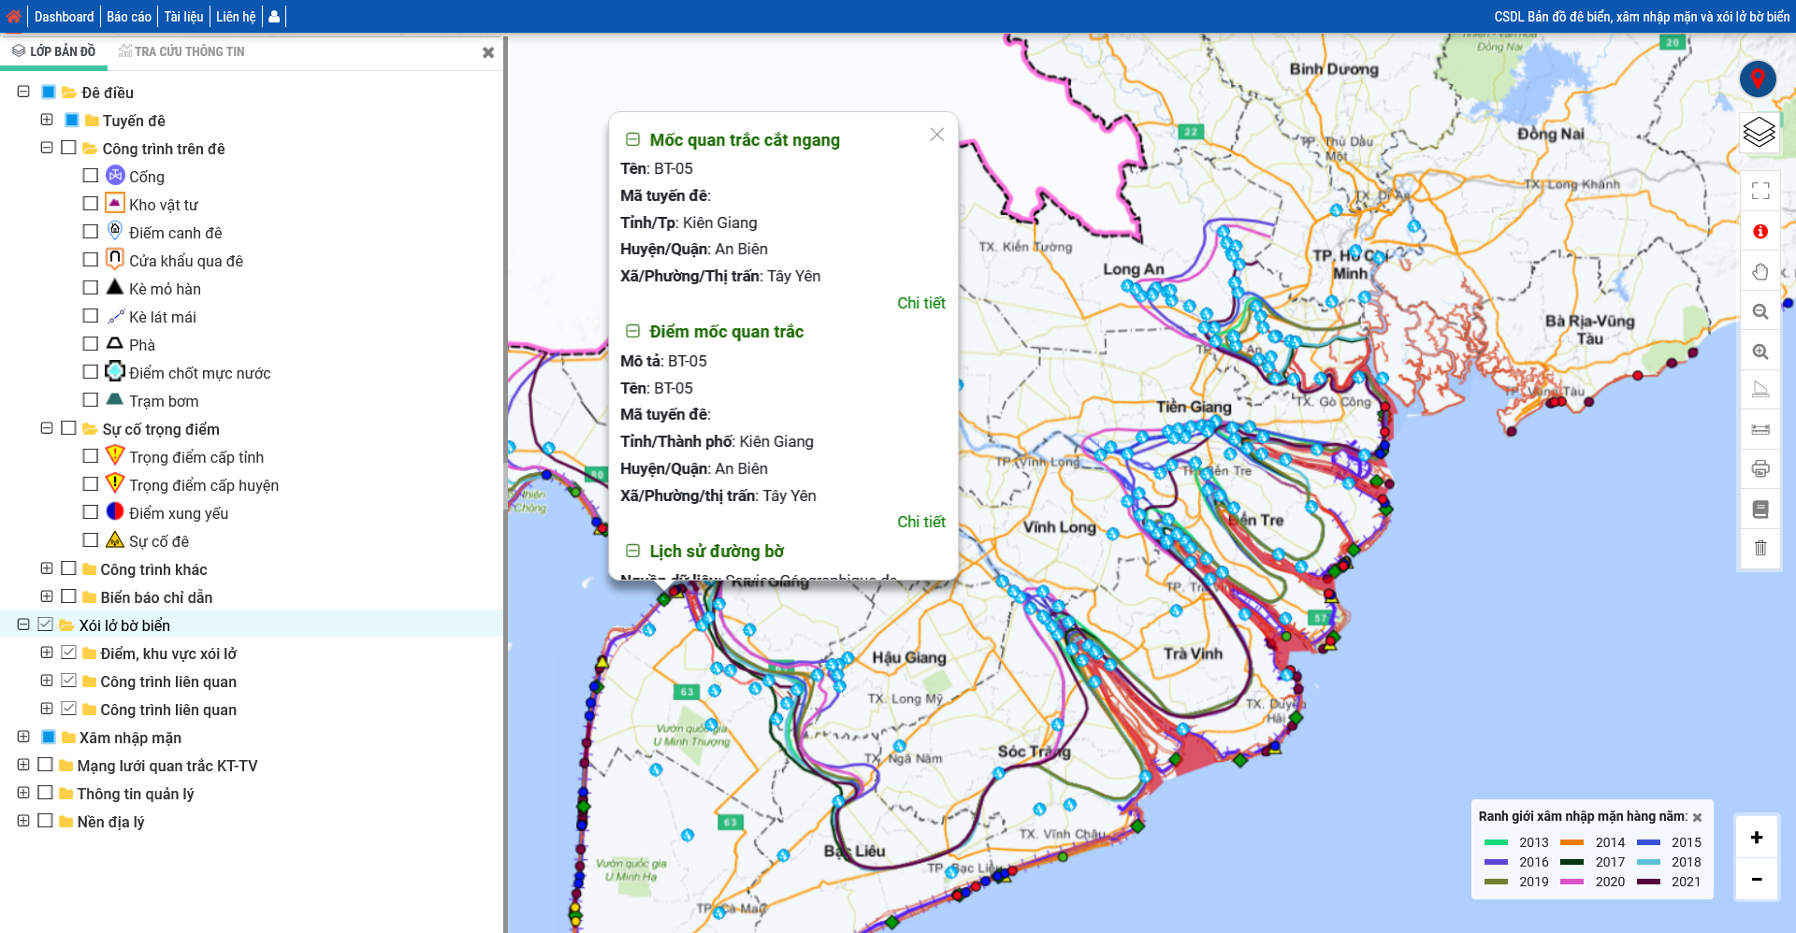Viewport: 1796px width, 933px height.
Task: Collapse the Sự cố trọng điểm group
Action: point(47,428)
